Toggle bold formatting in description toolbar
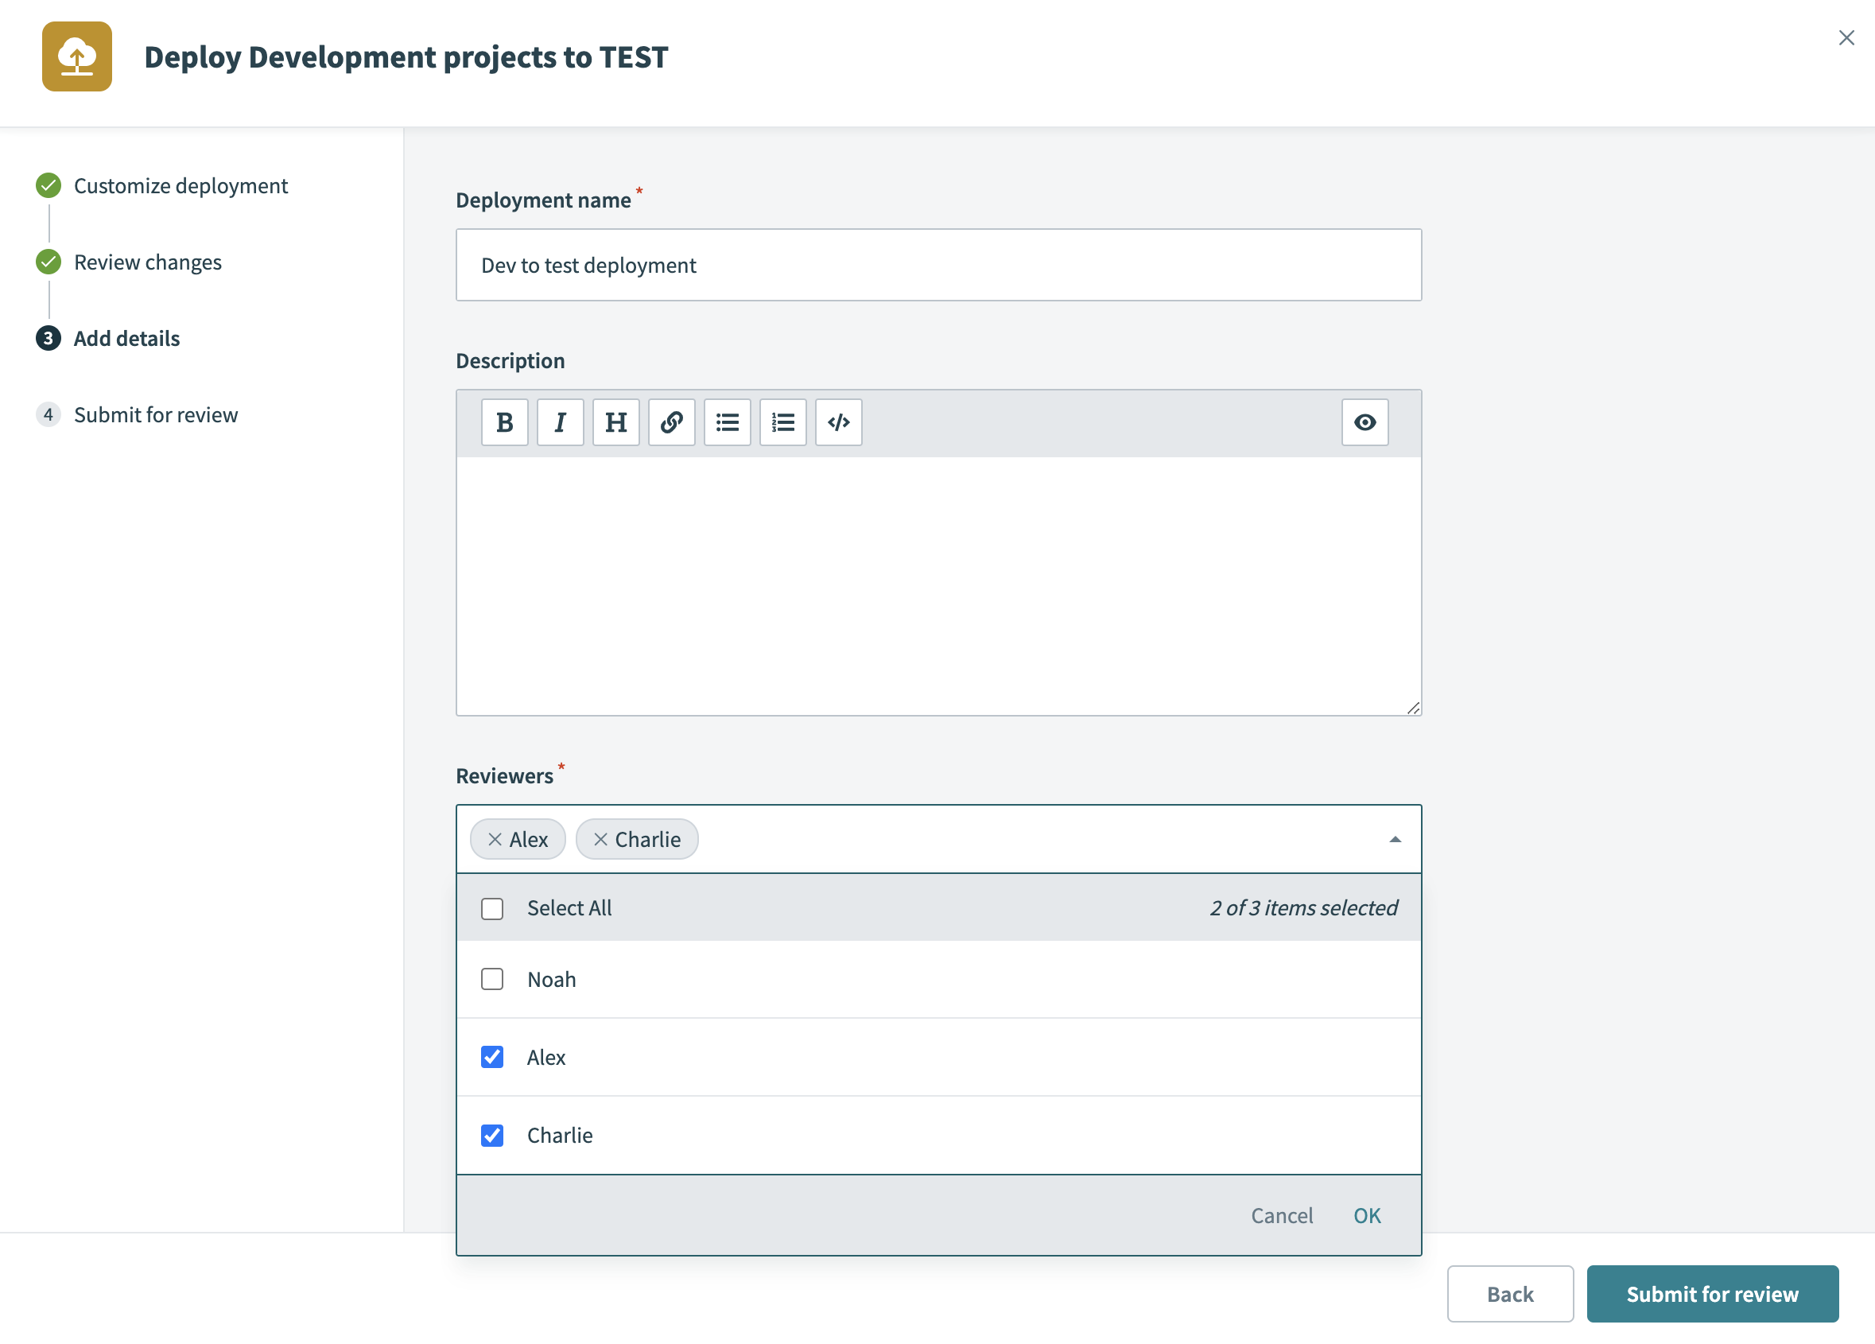1875x1344 pixels. point(504,422)
